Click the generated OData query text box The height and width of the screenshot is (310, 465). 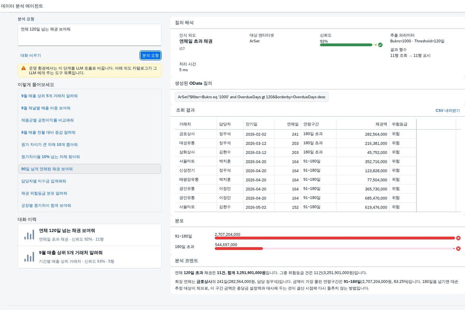251,97
